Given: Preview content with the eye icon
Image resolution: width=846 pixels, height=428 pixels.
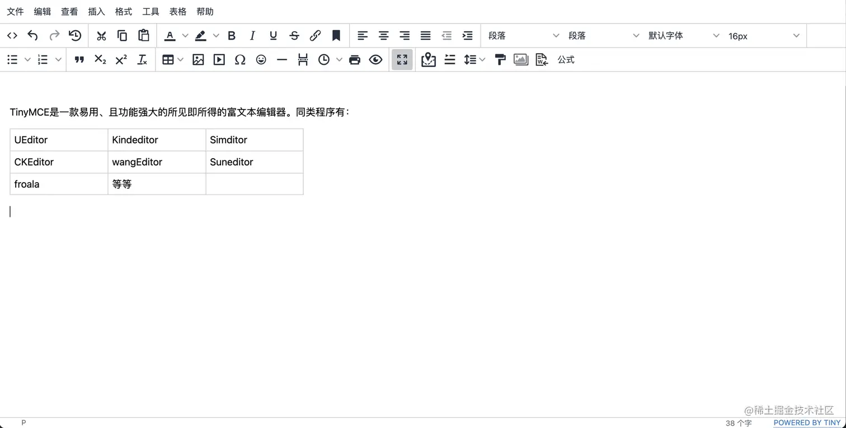Looking at the screenshot, I should [x=375, y=60].
